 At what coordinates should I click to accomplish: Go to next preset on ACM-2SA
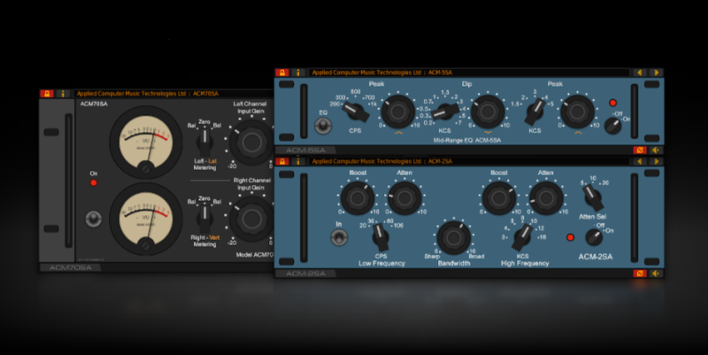(x=656, y=161)
